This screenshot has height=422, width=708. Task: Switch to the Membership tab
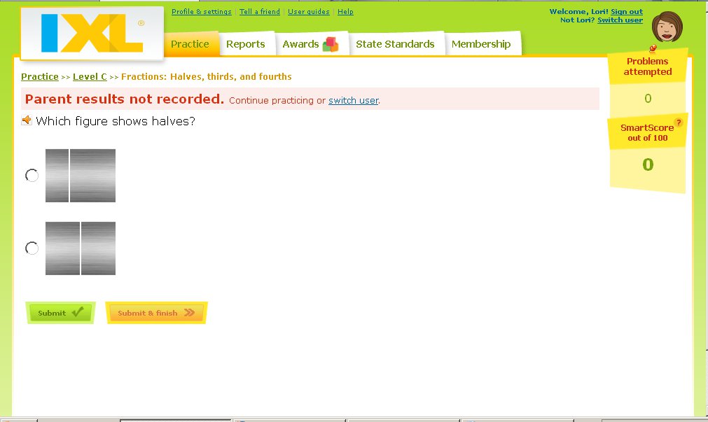pyautogui.click(x=483, y=43)
